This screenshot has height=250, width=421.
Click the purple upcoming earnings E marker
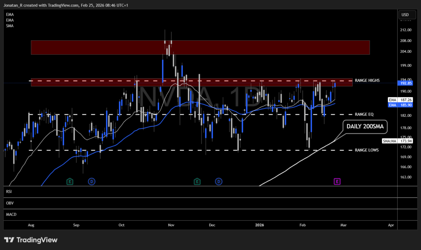pyautogui.click(x=337, y=181)
